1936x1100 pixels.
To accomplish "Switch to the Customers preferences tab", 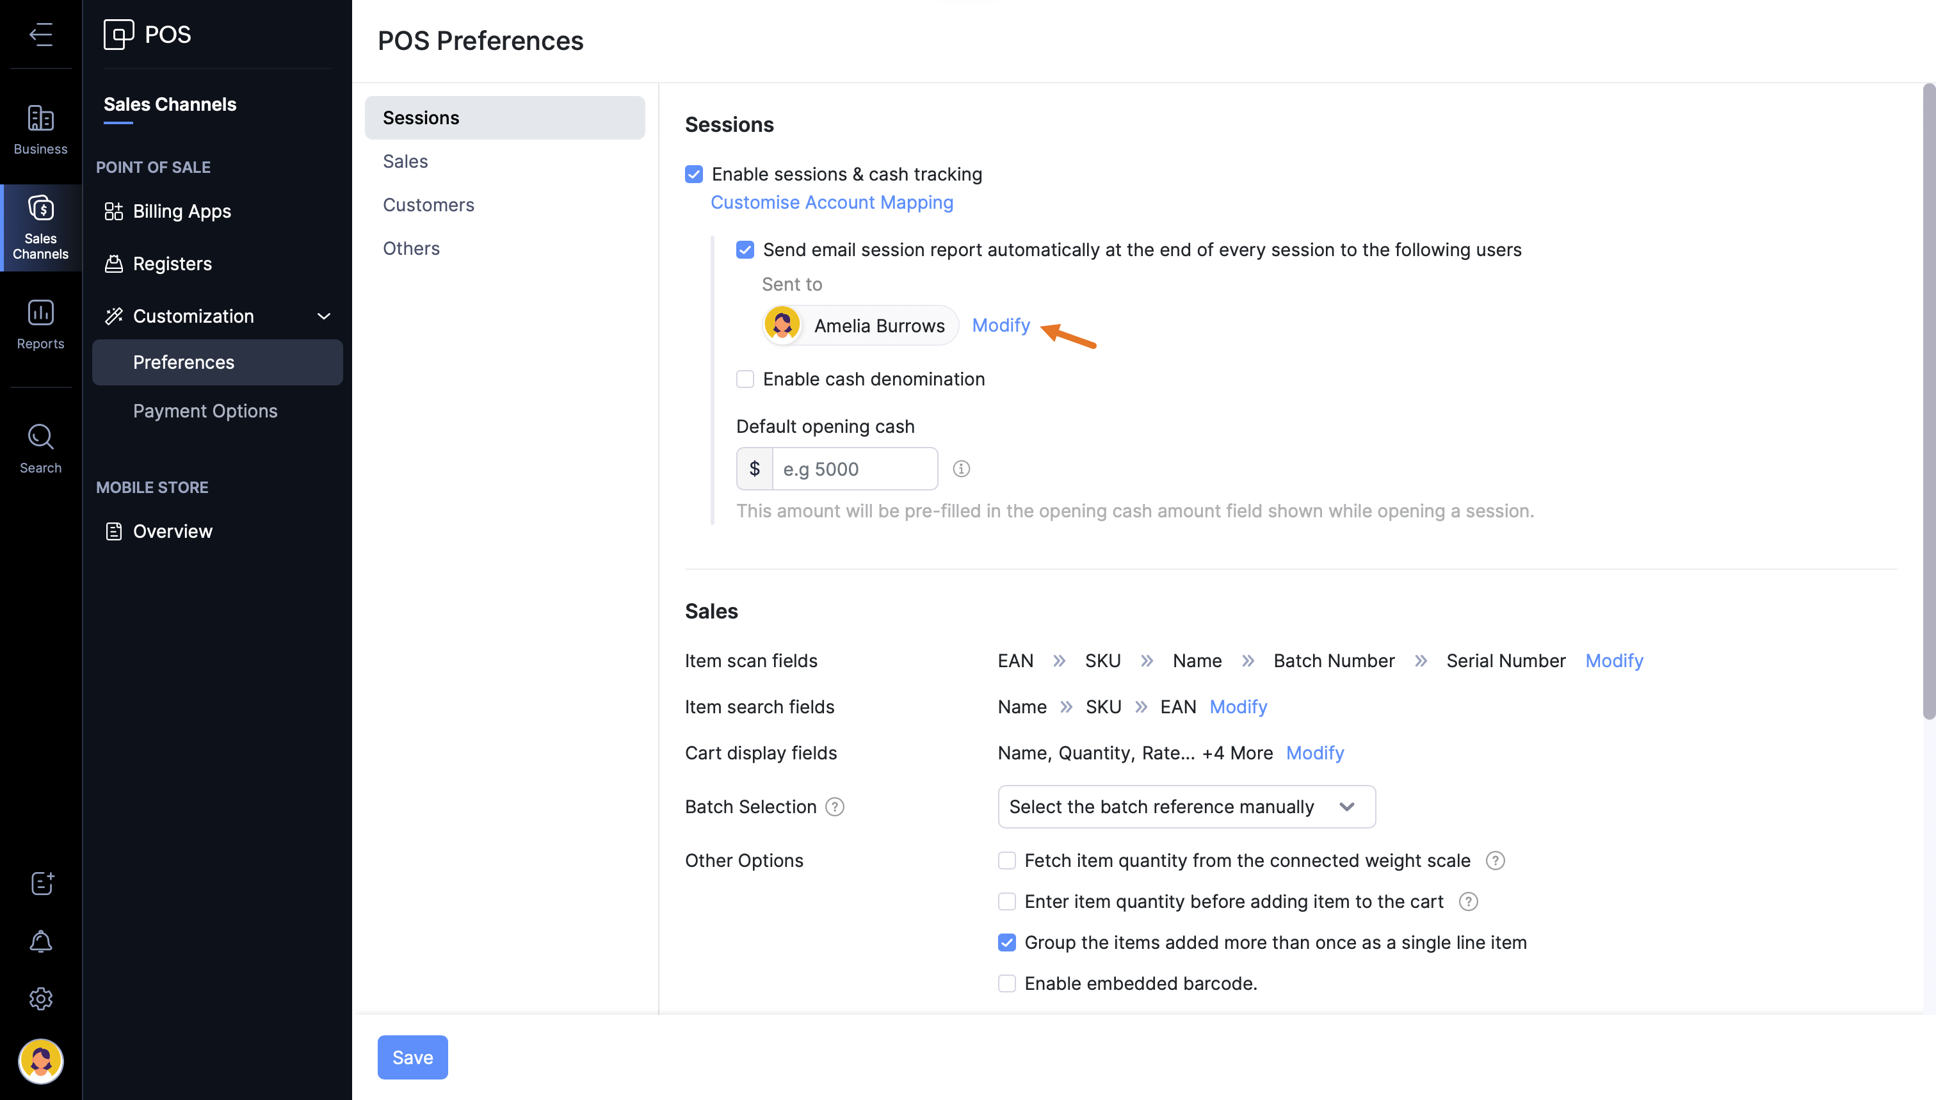I will pyautogui.click(x=428, y=205).
